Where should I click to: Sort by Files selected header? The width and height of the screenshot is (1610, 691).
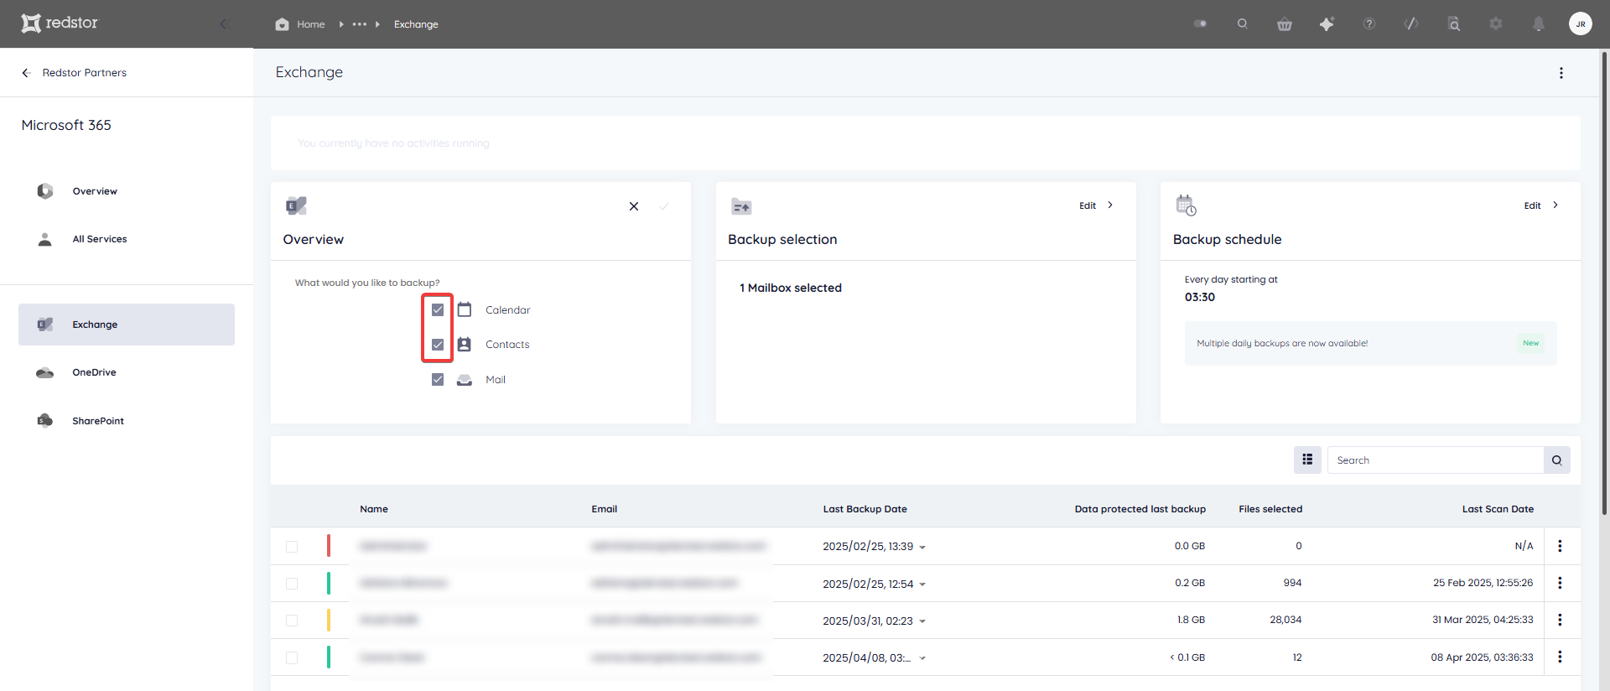(1270, 509)
